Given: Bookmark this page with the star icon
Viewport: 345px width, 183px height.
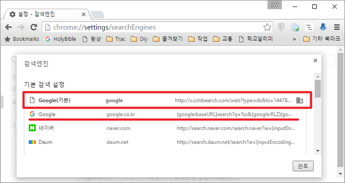Looking at the screenshot, I should click(x=267, y=27).
